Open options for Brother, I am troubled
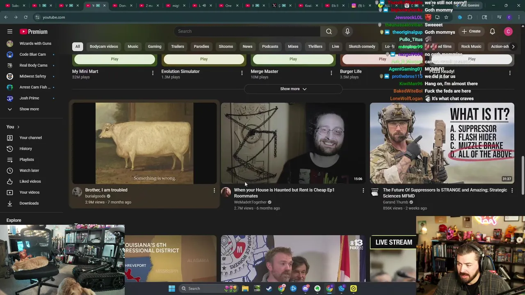This screenshot has height=295, width=525. (x=214, y=190)
